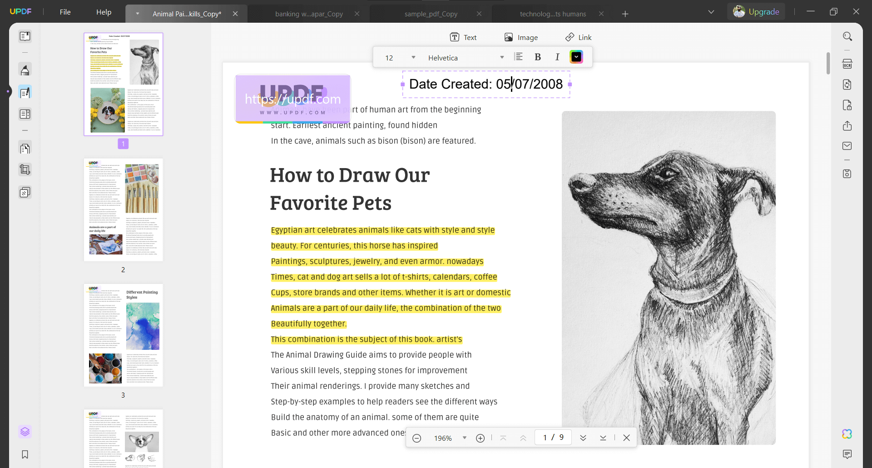Toggle the Layers panel in left sidebar

[25, 432]
